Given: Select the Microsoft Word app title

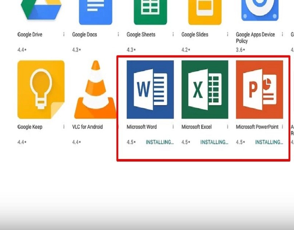Looking at the screenshot, I should coord(142,127).
